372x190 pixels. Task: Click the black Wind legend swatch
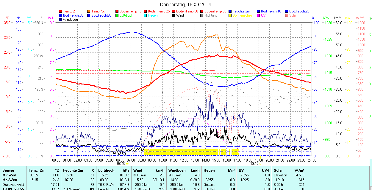(174, 15)
